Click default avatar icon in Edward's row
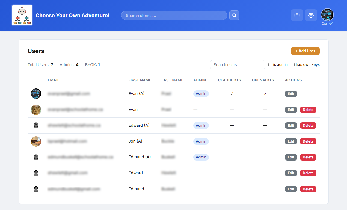Screen dimensions: 347x210 pyautogui.click(x=36, y=173)
